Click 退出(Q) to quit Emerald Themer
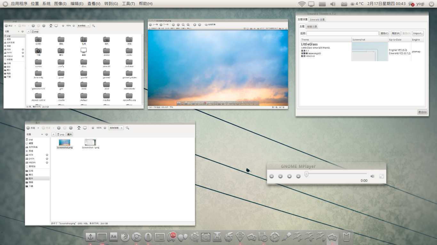The height and width of the screenshot is (245, 437). (422, 112)
